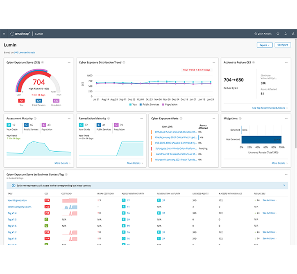Image resolution: width=297 pixels, height=274 pixels.
Task: Open Oracle January 2021 Critical Patch alert
Action: click(176, 137)
